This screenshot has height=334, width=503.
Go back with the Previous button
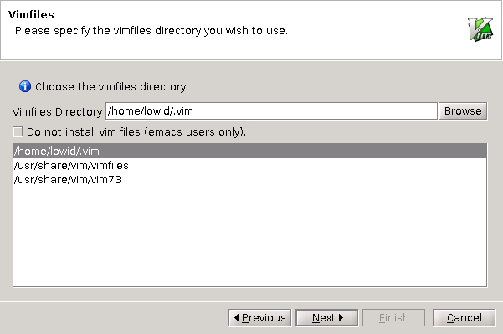pos(259,317)
